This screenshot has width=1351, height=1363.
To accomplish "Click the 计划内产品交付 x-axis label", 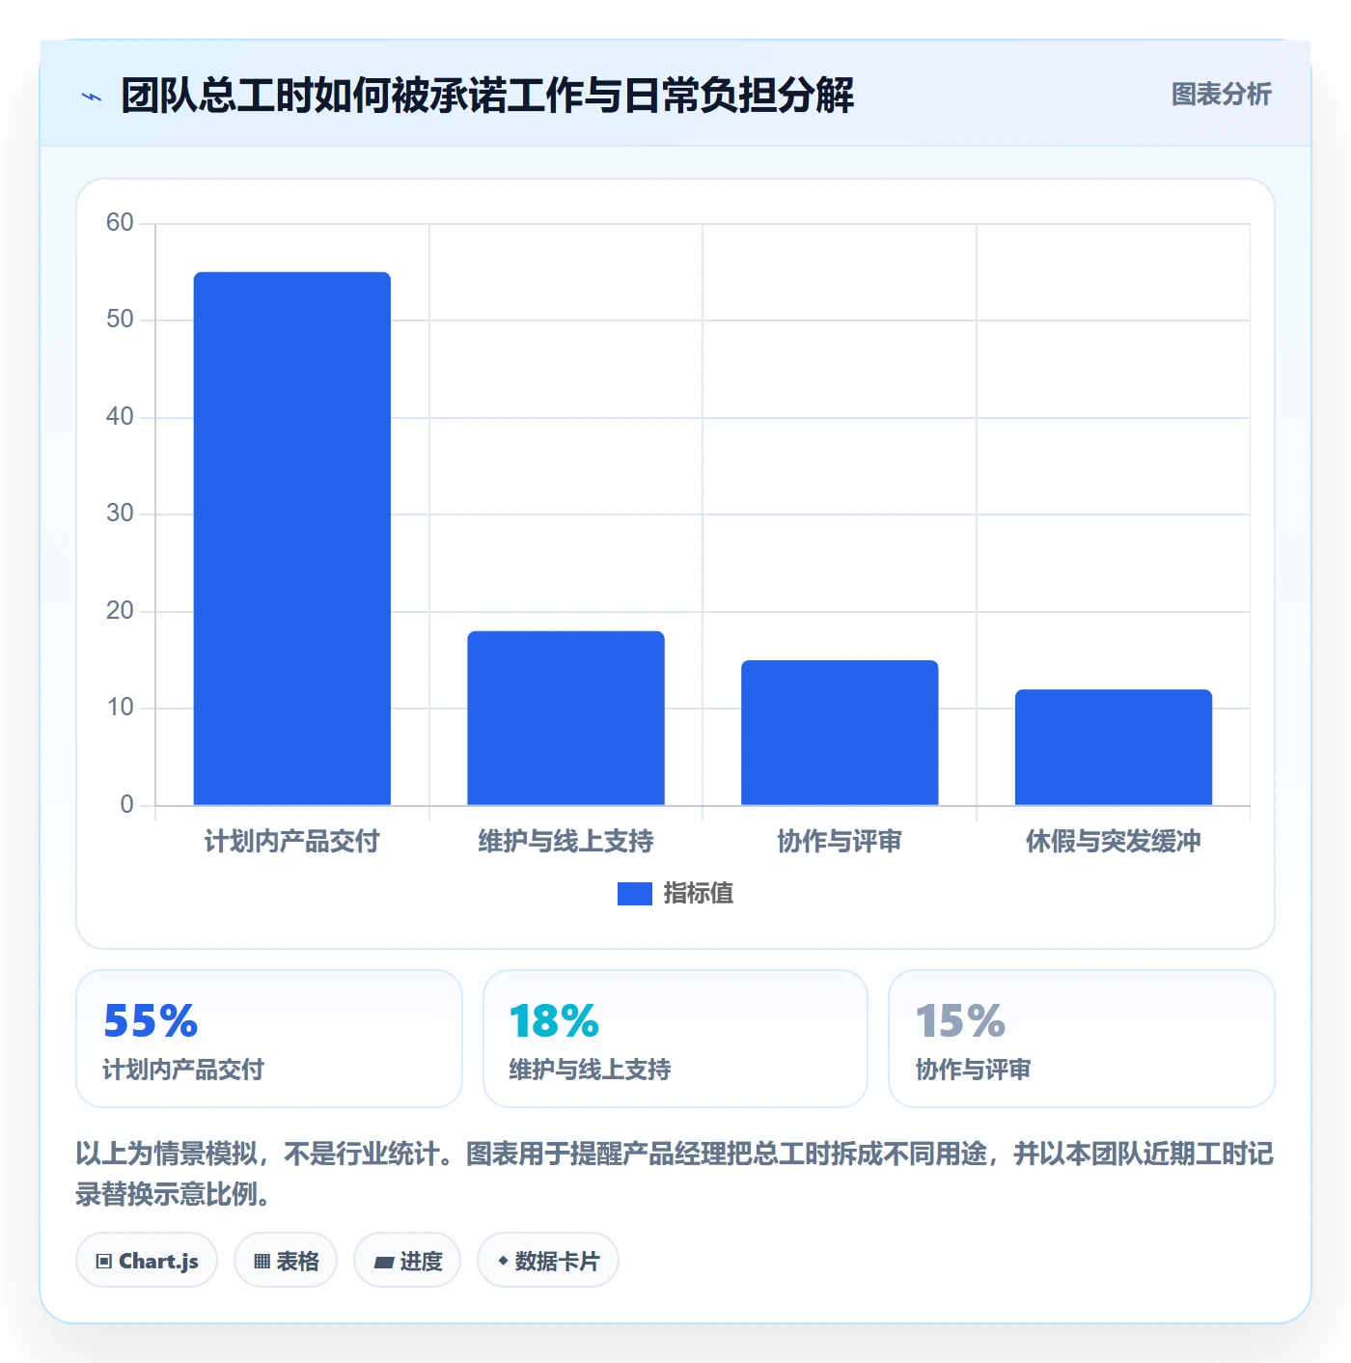I will pos(292,842).
